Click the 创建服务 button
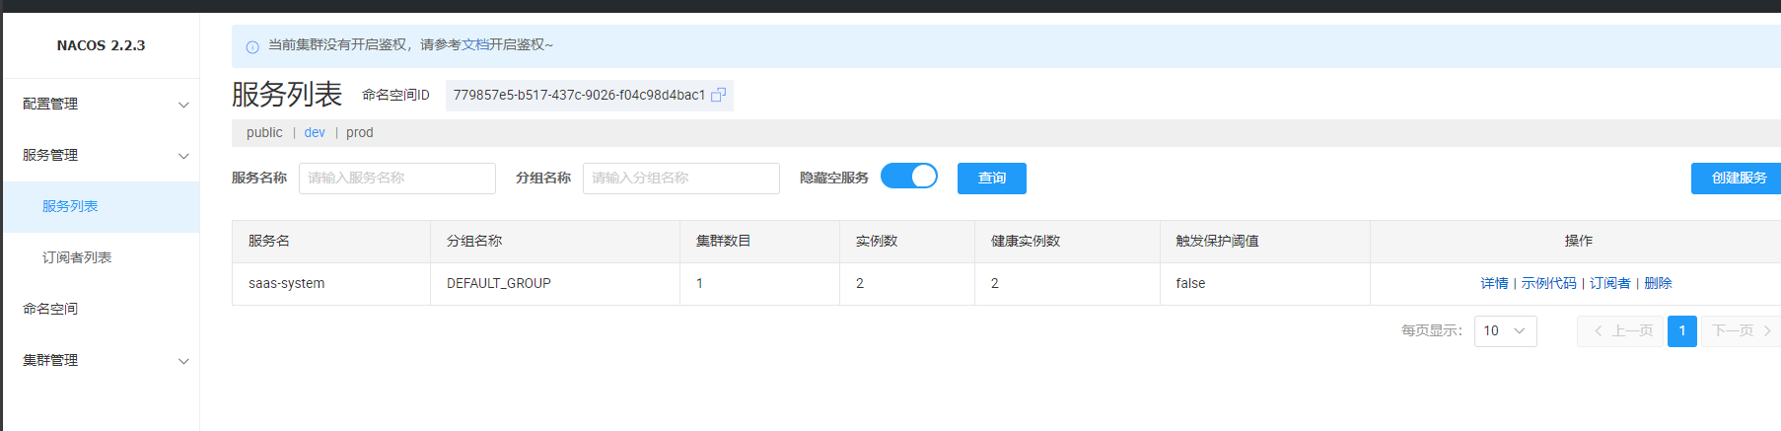This screenshot has height=431, width=1781. (x=1738, y=179)
